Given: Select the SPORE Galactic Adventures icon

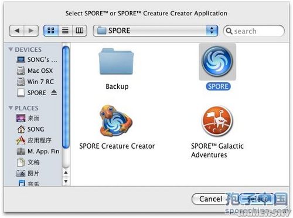Looking at the screenshot, I should point(217,121).
